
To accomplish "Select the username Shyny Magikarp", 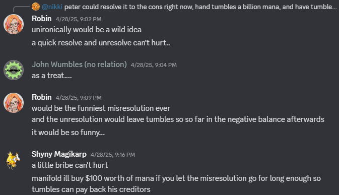I will (59, 154).
